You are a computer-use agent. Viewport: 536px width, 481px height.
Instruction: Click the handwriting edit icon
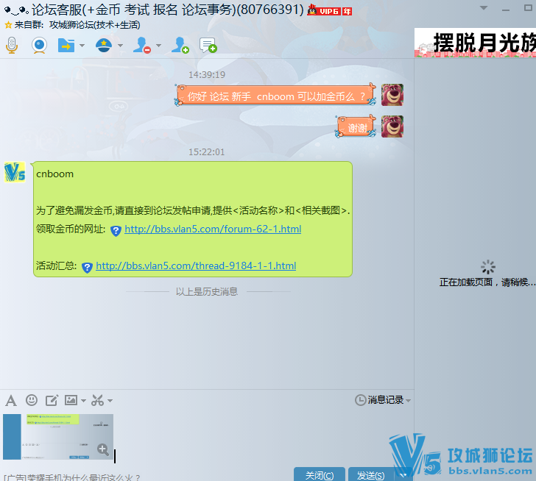[x=52, y=400]
